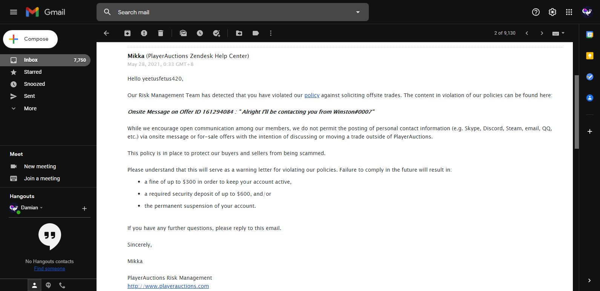This screenshot has height=291, width=600.
Task: Expand search options dropdown arrow
Action: coord(358,12)
